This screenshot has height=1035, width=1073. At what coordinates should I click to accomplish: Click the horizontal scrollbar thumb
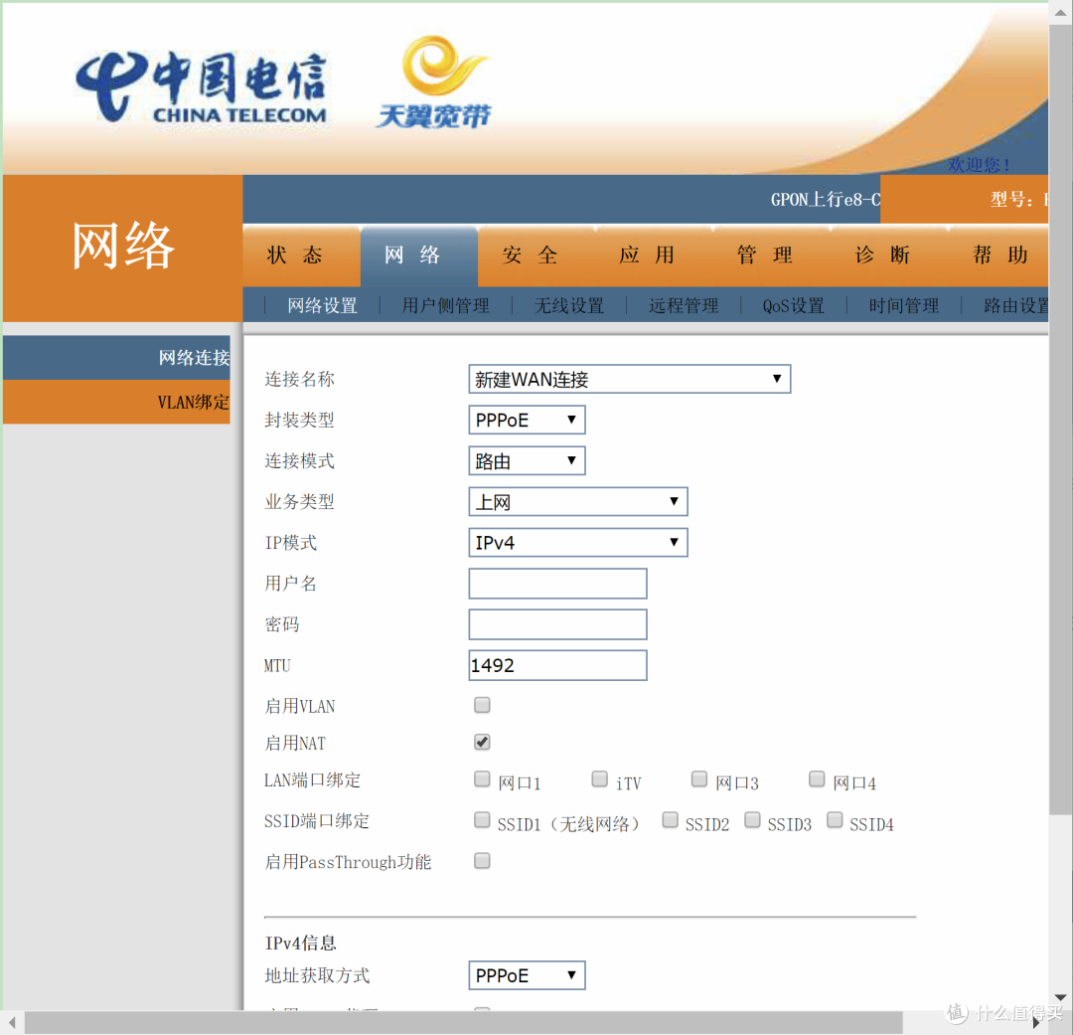(x=464, y=1022)
